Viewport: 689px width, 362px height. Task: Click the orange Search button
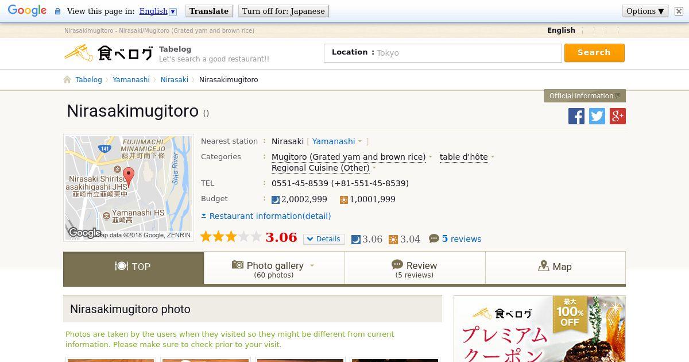coord(594,52)
